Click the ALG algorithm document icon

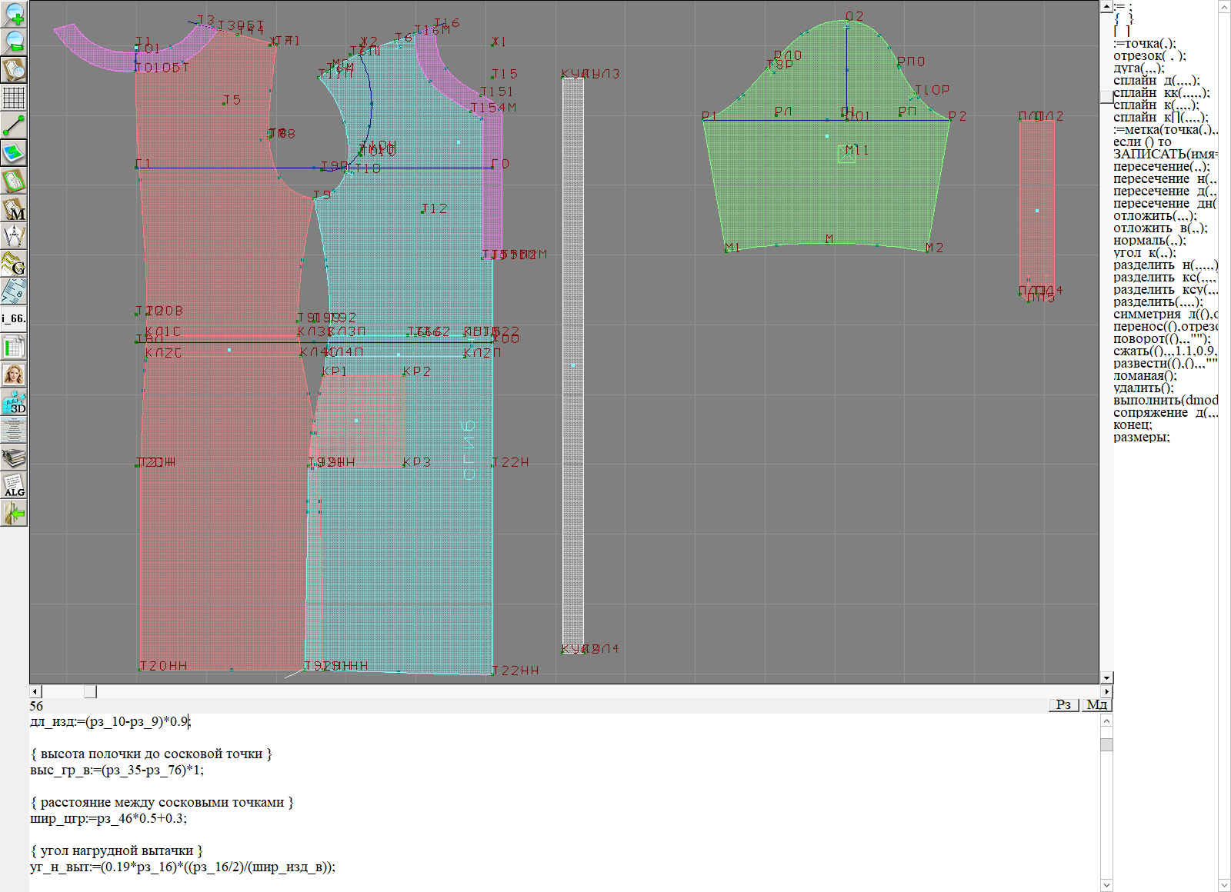point(14,485)
